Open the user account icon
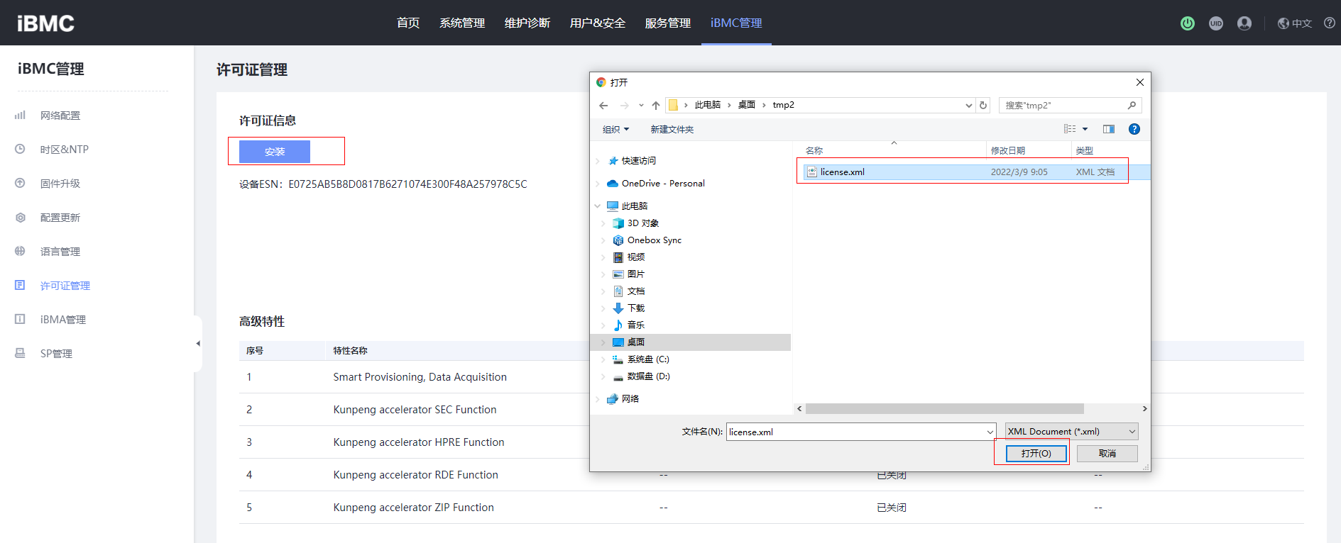This screenshot has width=1341, height=543. pyautogui.click(x=1244, y=23)
